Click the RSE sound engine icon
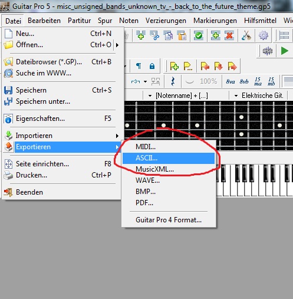This screenshot has width=293, height=299. (x=268, y=51)
